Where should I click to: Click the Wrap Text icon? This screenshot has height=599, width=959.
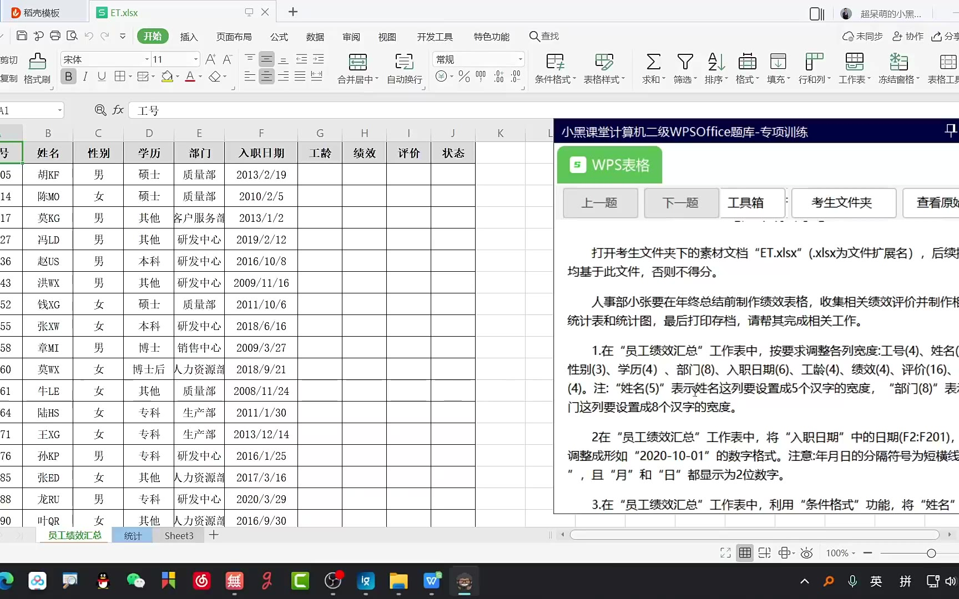point(404,62)
